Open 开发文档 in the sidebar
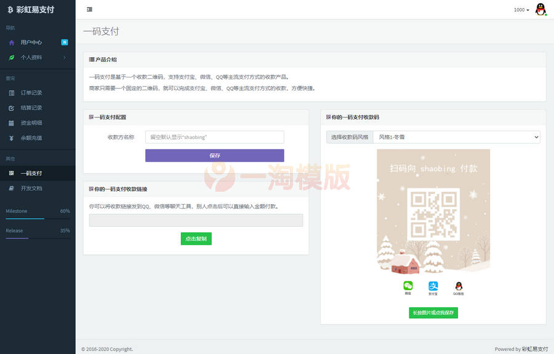 tap(31, 188)
